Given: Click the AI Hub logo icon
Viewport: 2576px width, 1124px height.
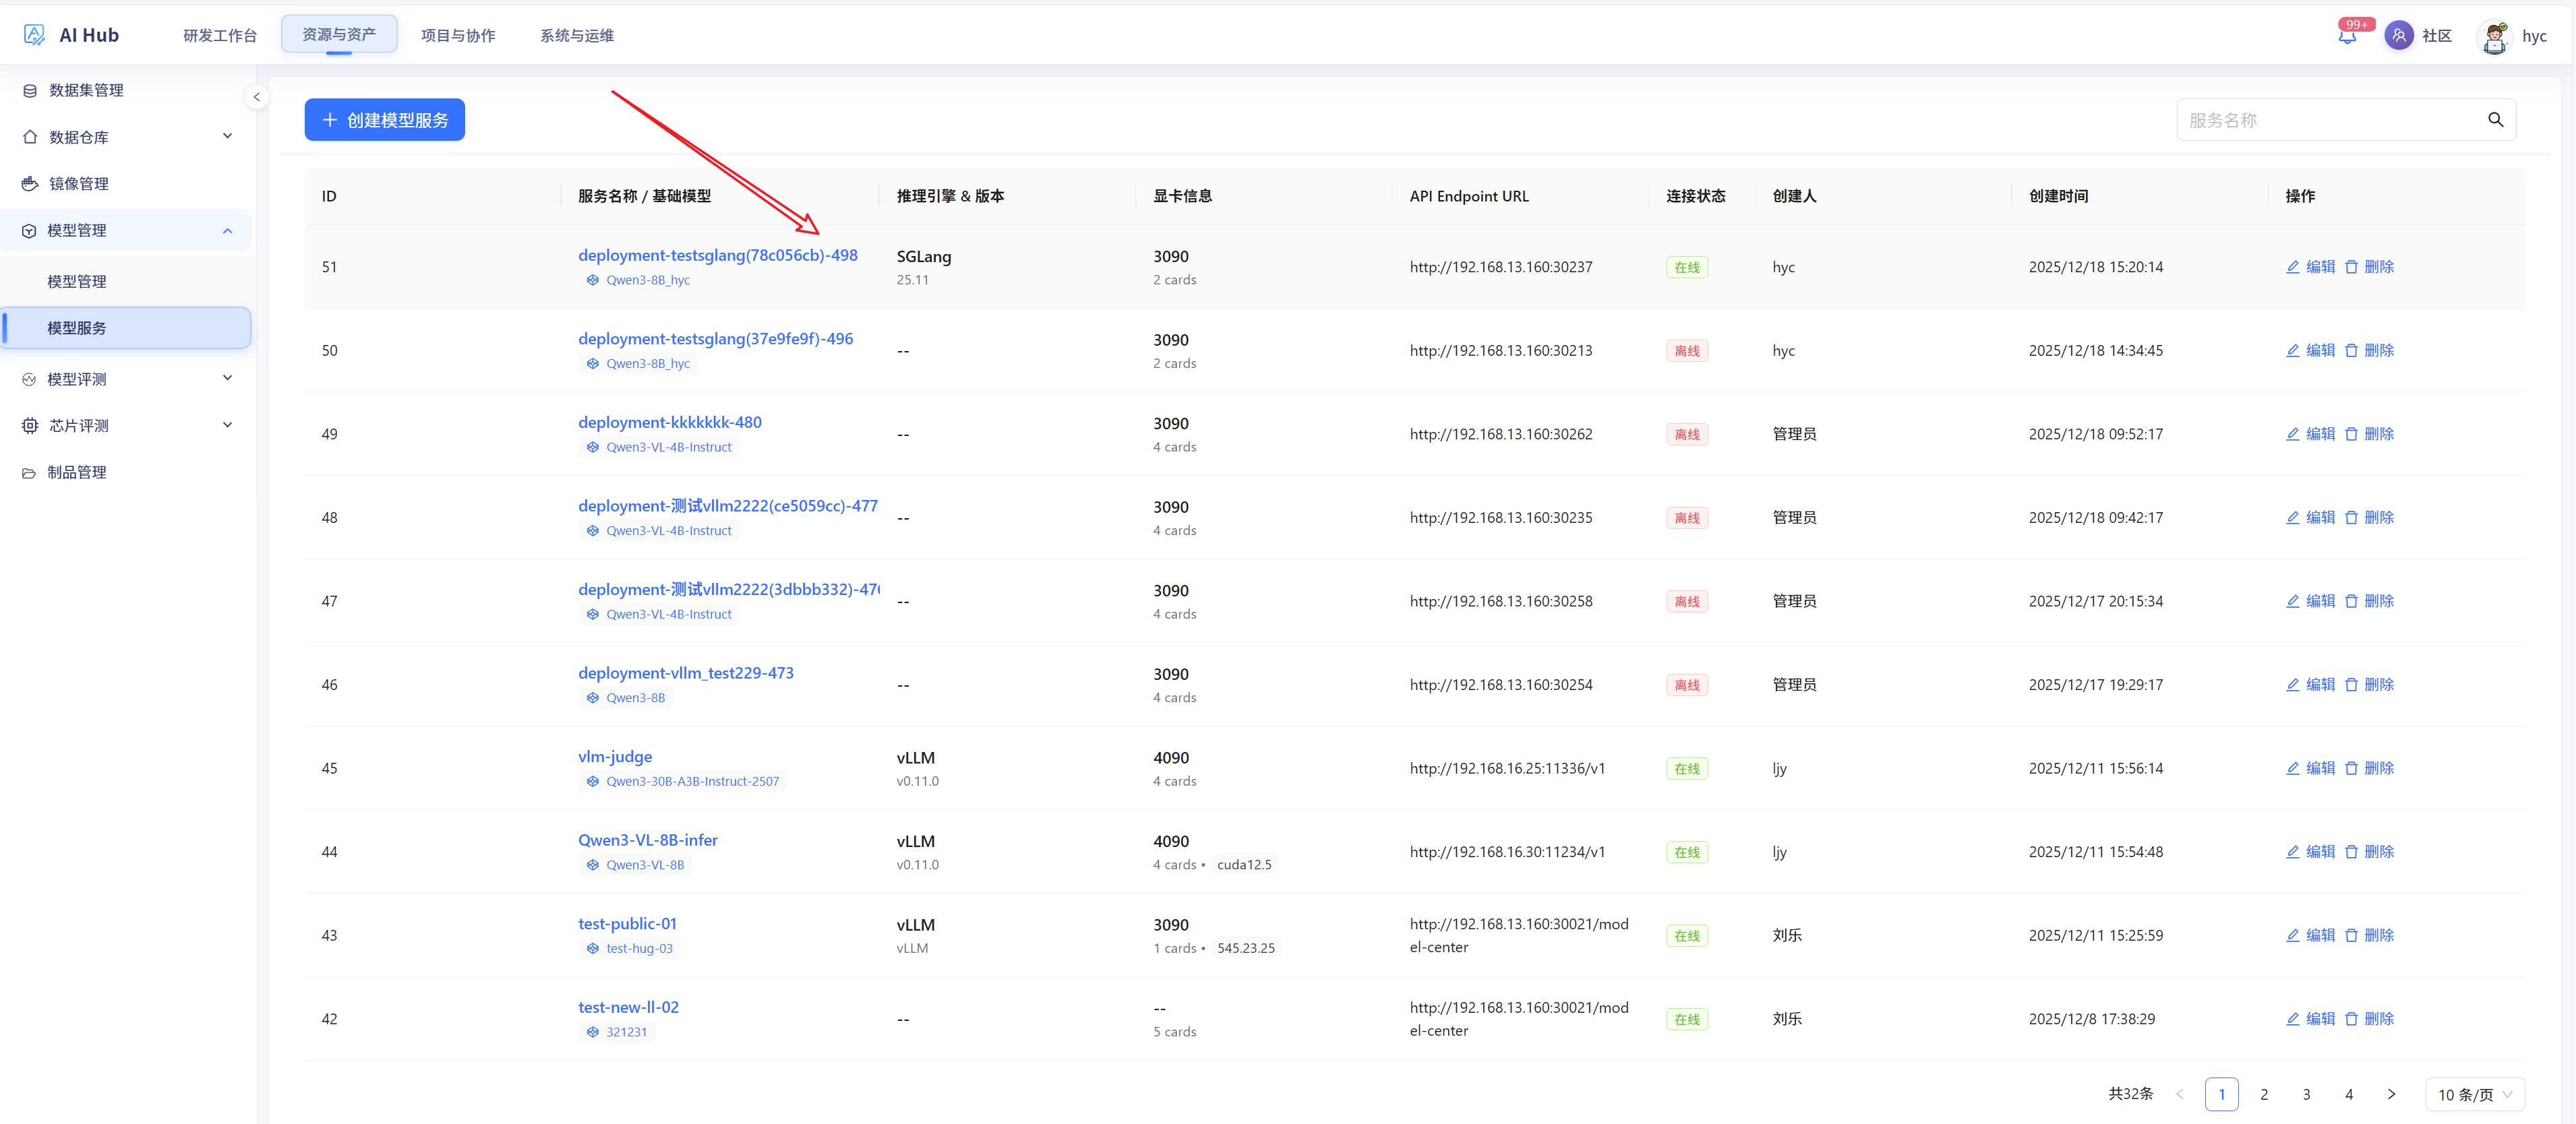Looking at the screenshot, I should click(x=34, y=35).
